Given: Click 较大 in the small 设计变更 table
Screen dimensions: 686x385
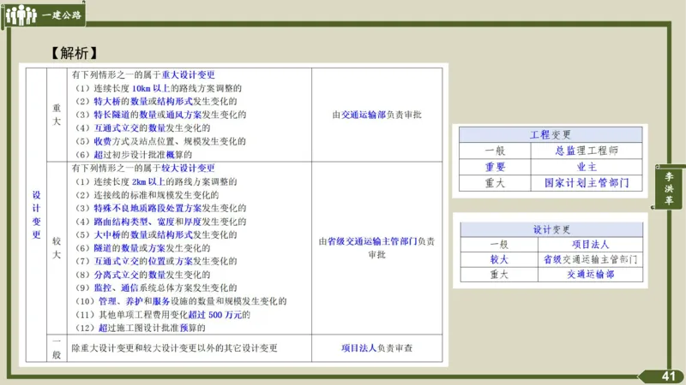Looking at the screenshot, I should [x=499, y=259].
